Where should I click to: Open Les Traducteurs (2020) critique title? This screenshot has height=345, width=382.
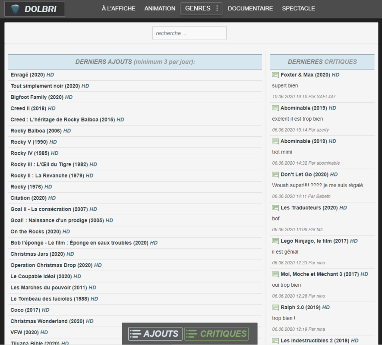[x=314, y=208]
